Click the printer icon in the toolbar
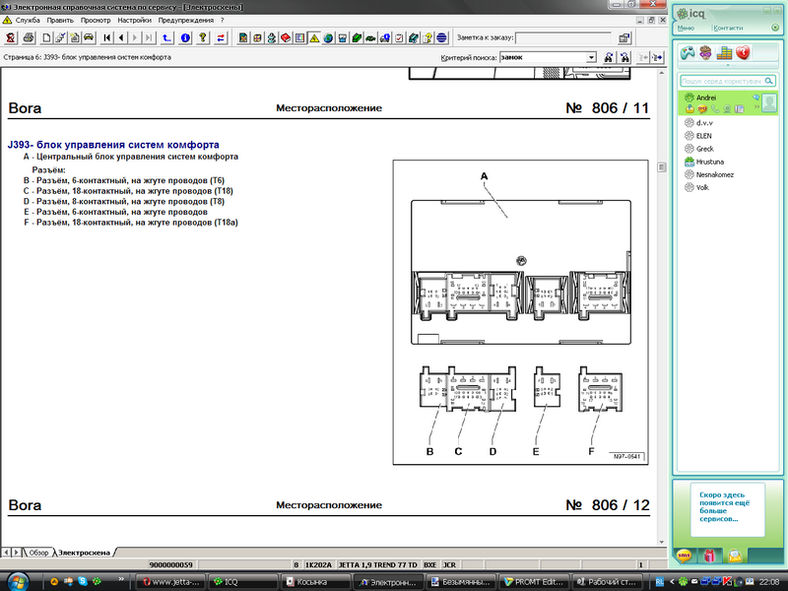This screenshot has width=788, height=591. [29, 37]
